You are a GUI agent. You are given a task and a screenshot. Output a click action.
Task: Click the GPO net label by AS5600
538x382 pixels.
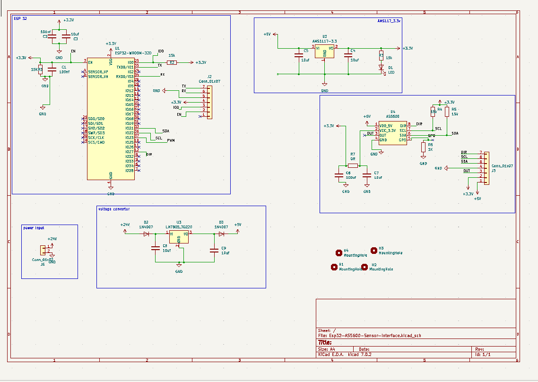coord(431,136)
